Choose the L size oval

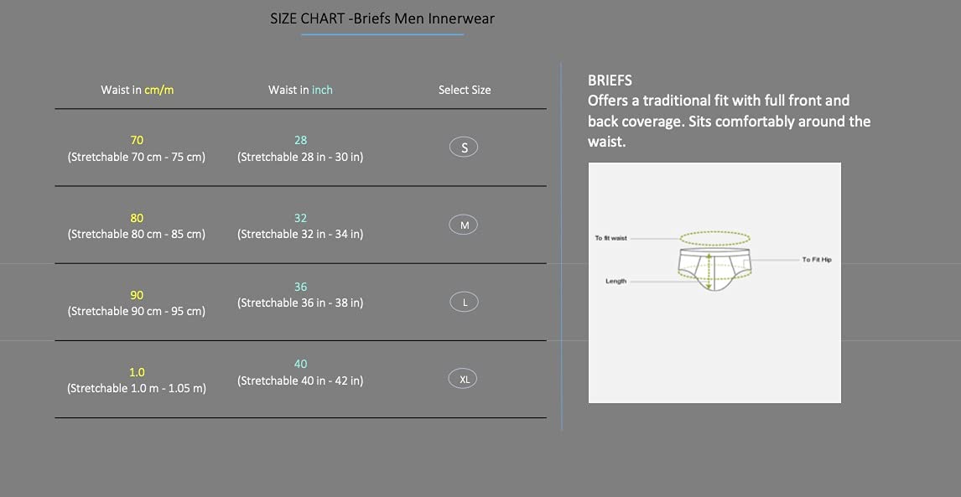pyautogui.click(x=464, y=302)
